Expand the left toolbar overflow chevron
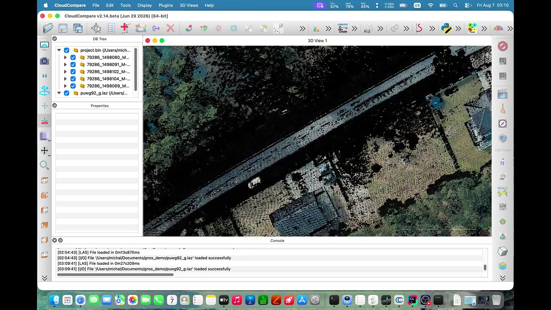 (44, 278)
